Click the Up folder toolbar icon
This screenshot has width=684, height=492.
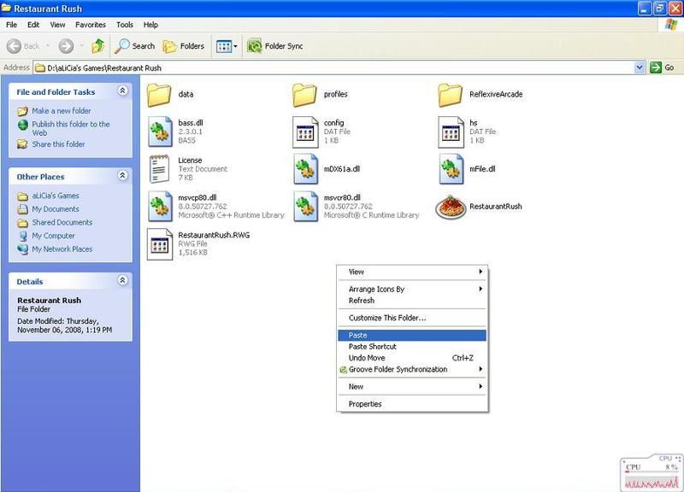pos(98,46)
